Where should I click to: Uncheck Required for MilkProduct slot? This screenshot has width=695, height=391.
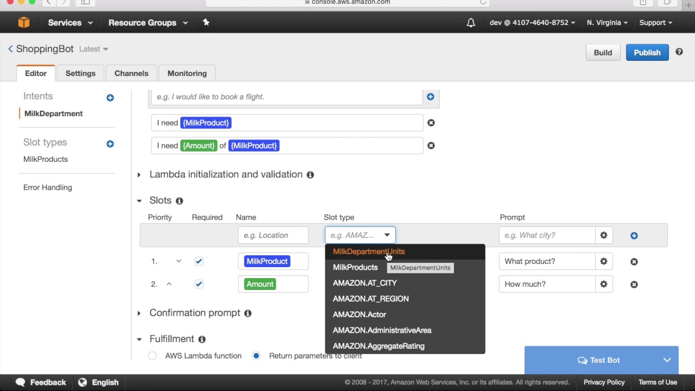(199, 261)
